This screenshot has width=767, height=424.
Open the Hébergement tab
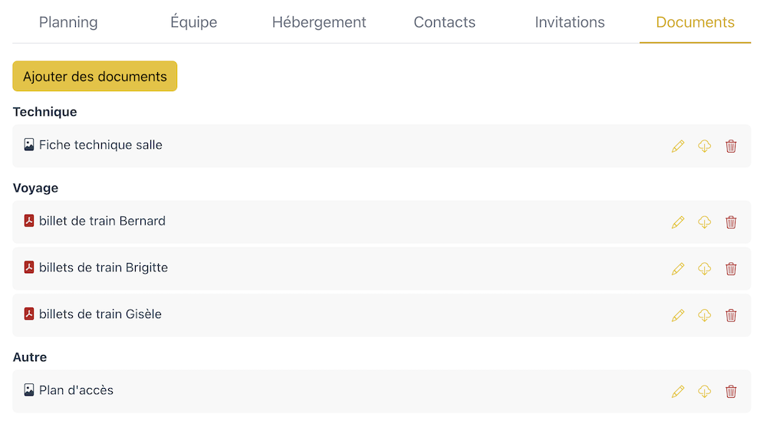[x=319, y=22]
